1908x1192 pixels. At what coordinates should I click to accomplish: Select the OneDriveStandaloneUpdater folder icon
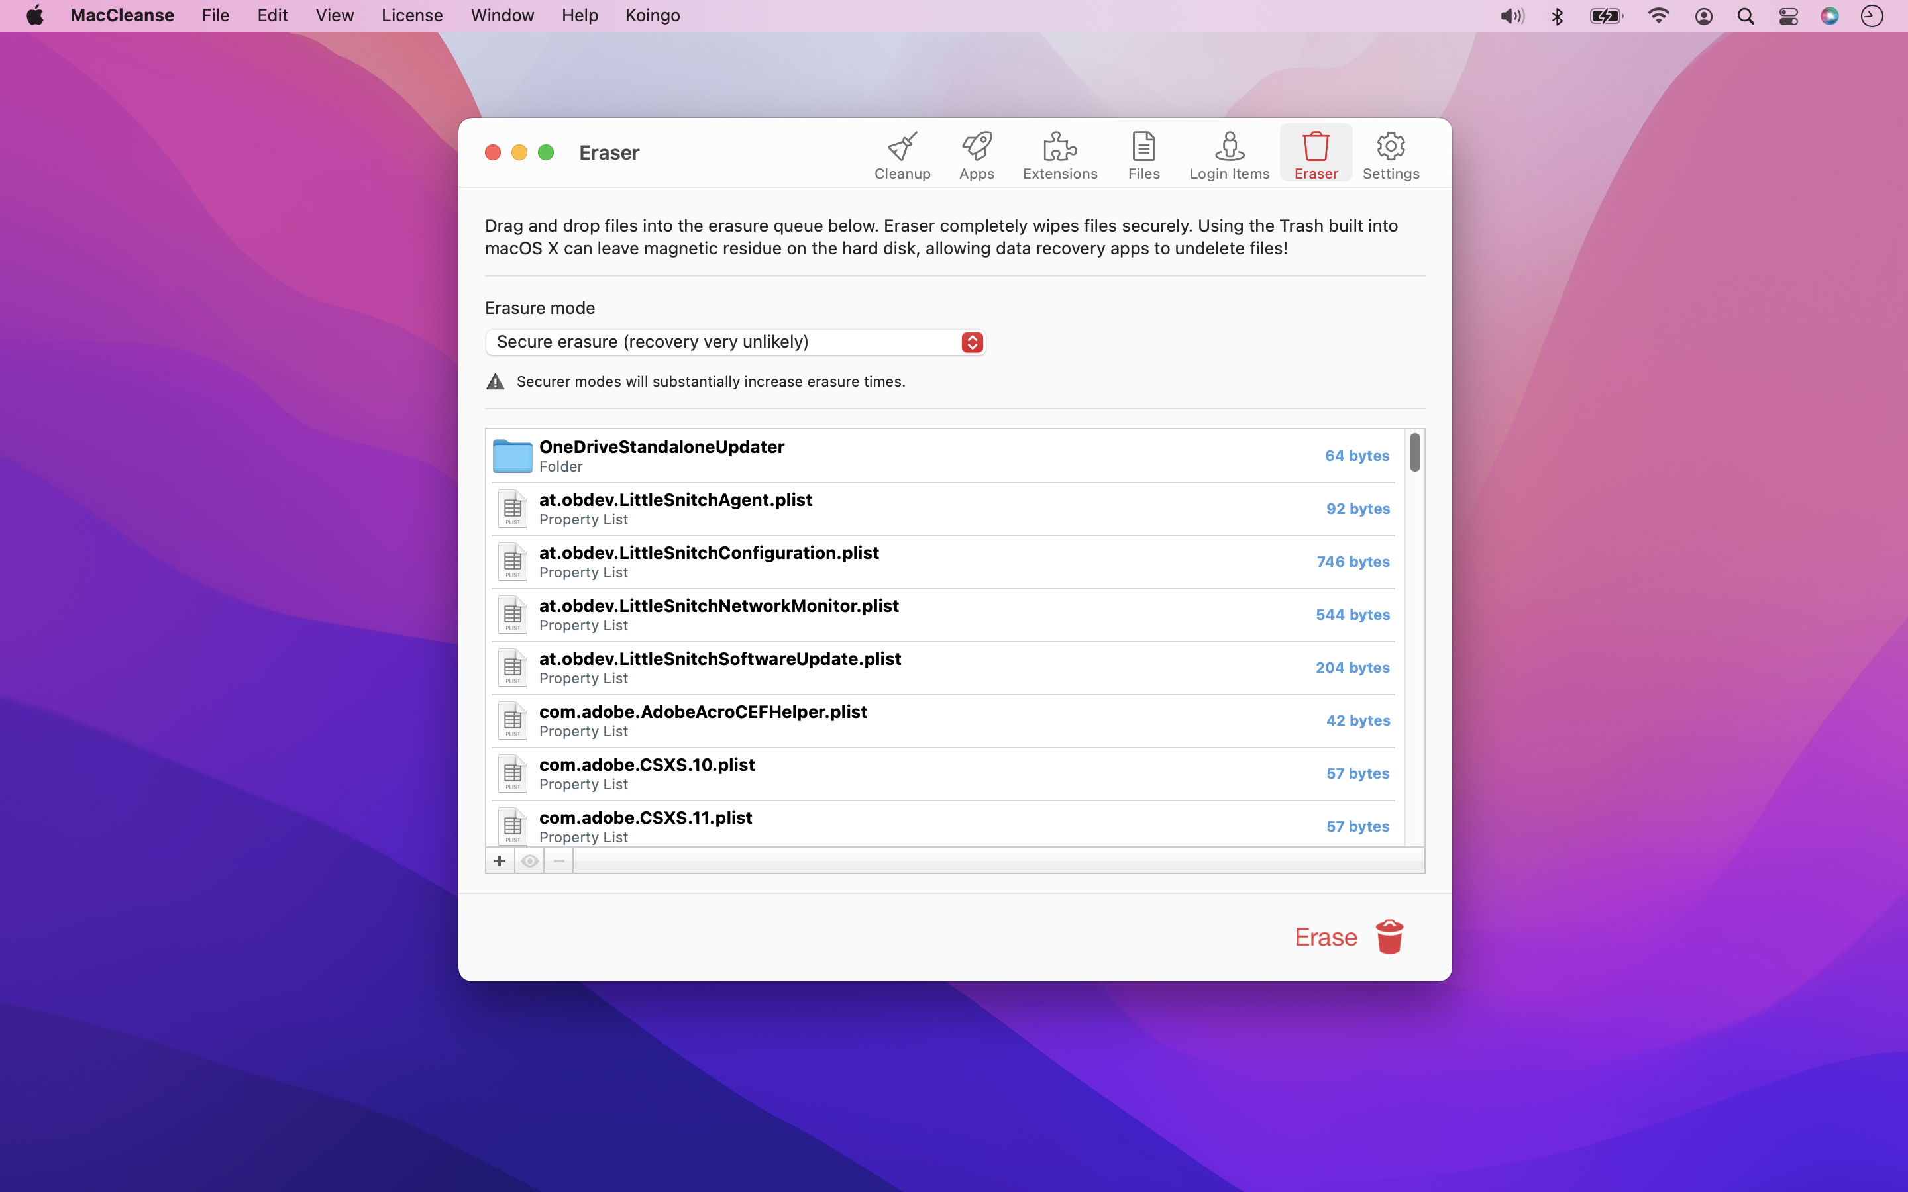(513, 456)
